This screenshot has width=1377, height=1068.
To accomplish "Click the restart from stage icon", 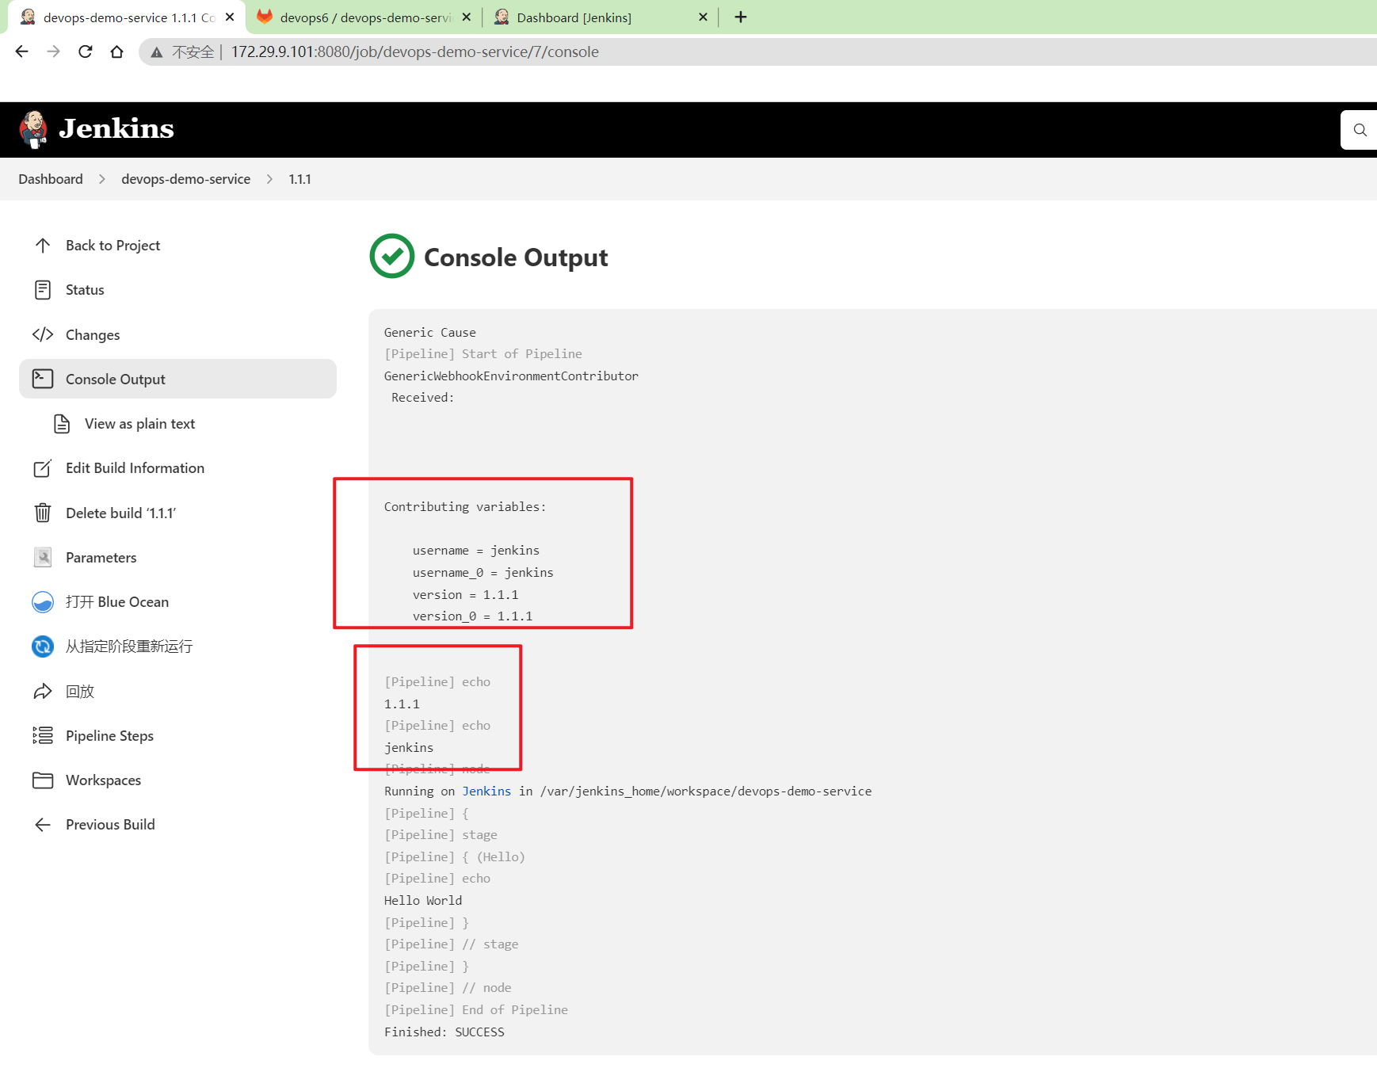I will 43,647.
